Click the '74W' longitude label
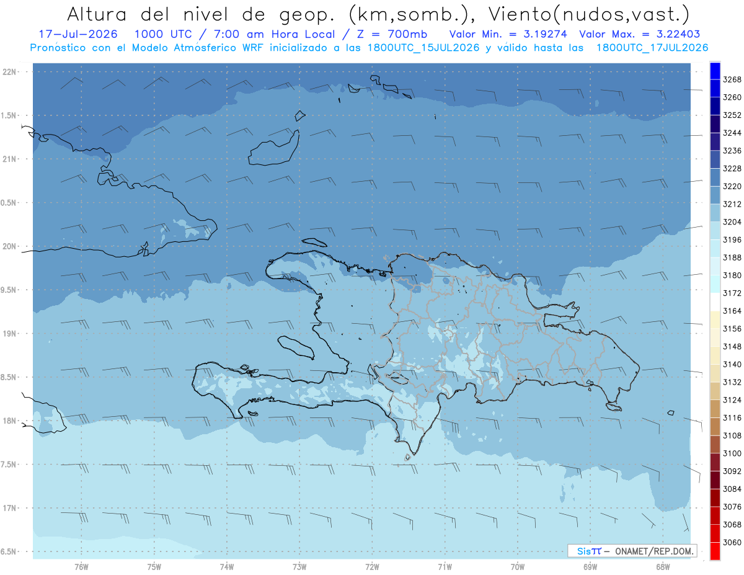 (x=227, y=566)
